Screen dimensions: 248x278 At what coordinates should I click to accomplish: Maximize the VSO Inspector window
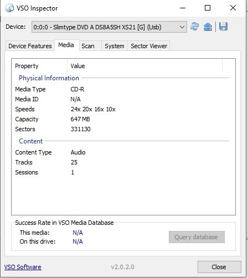(208, 8)
